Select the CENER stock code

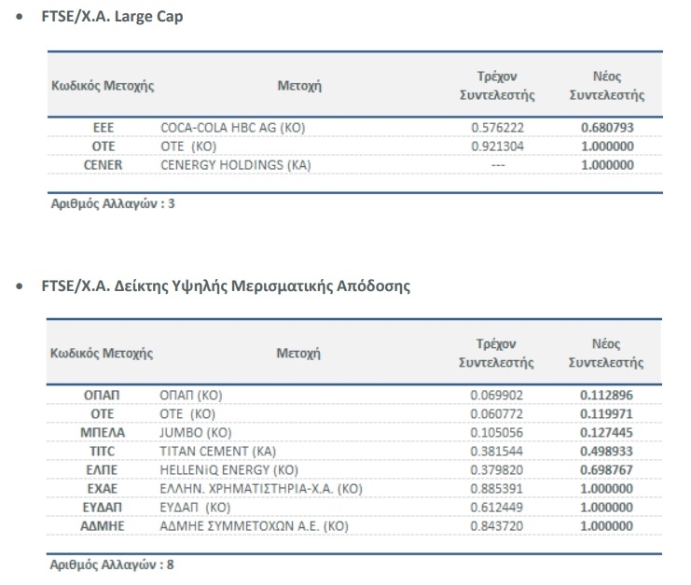pos(104,164)
